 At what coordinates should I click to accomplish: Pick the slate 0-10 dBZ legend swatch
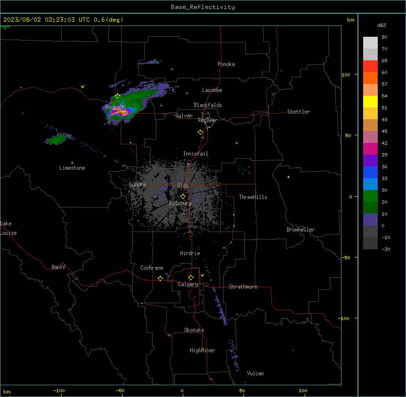click(x=370, y=220)
